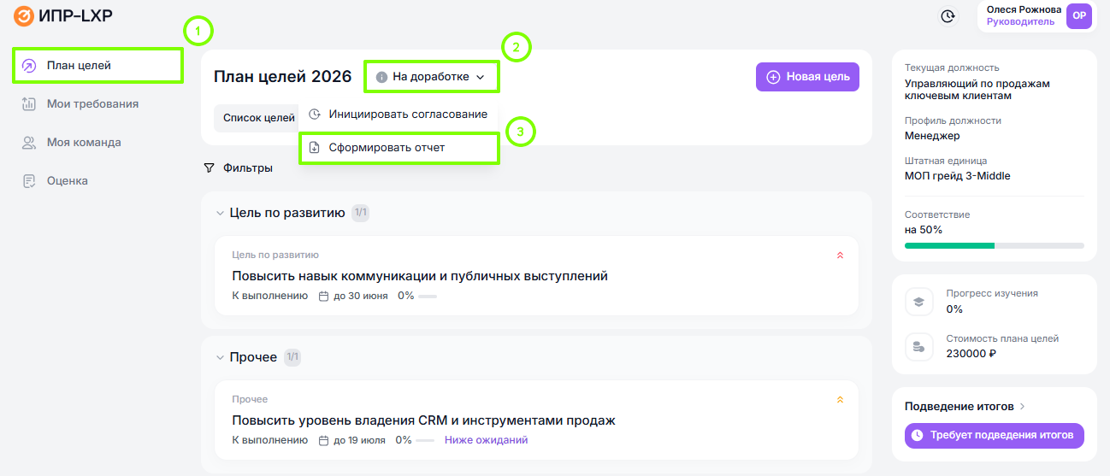This screenshot has height=476, width=1110.
Task: Click the Руководитель role label
Action: (x=1020, y=21)
